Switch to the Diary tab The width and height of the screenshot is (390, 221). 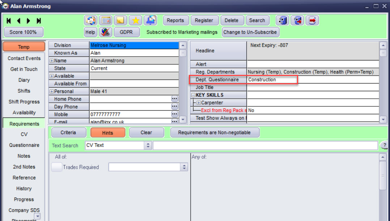click(x=24, y=80)
